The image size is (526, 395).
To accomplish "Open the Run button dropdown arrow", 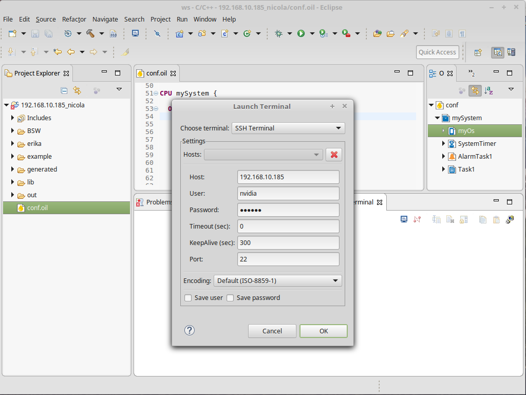I will coord(312,33).
